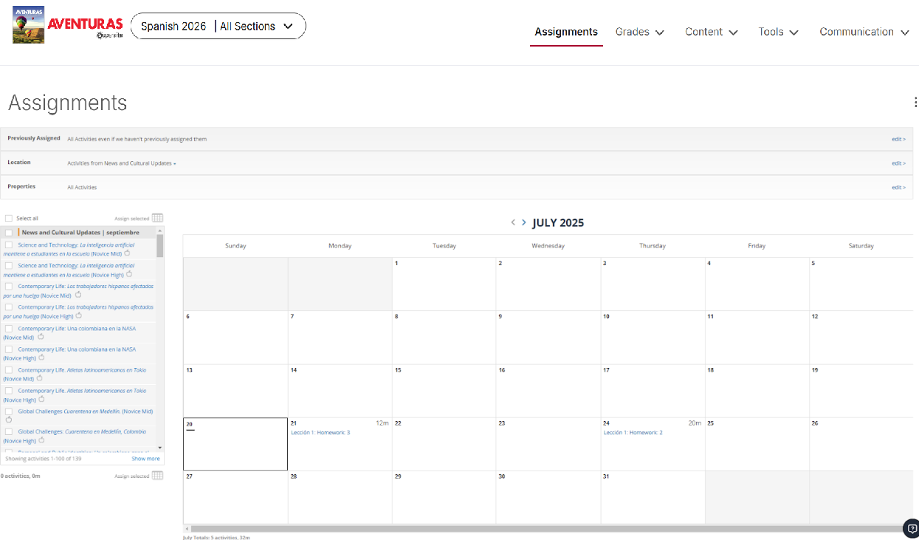This screenshot has width=919, height=540.
Task: Click activity list scroll down arrow
Action: coord(160,448)
